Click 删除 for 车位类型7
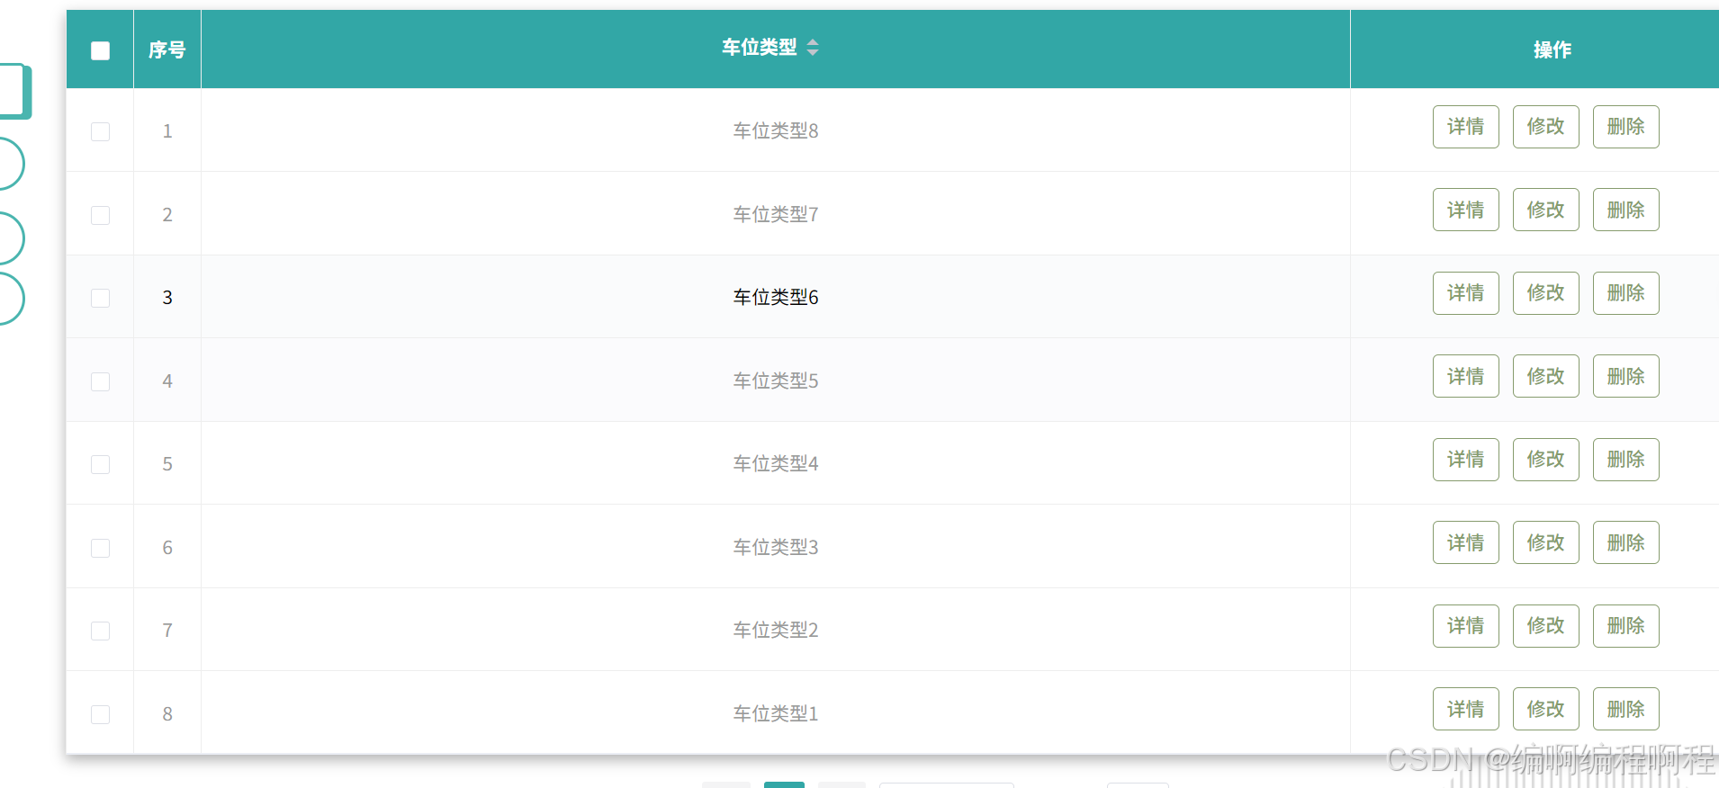This screenshot has width=1719, height=788. [x=1625, y=210]
